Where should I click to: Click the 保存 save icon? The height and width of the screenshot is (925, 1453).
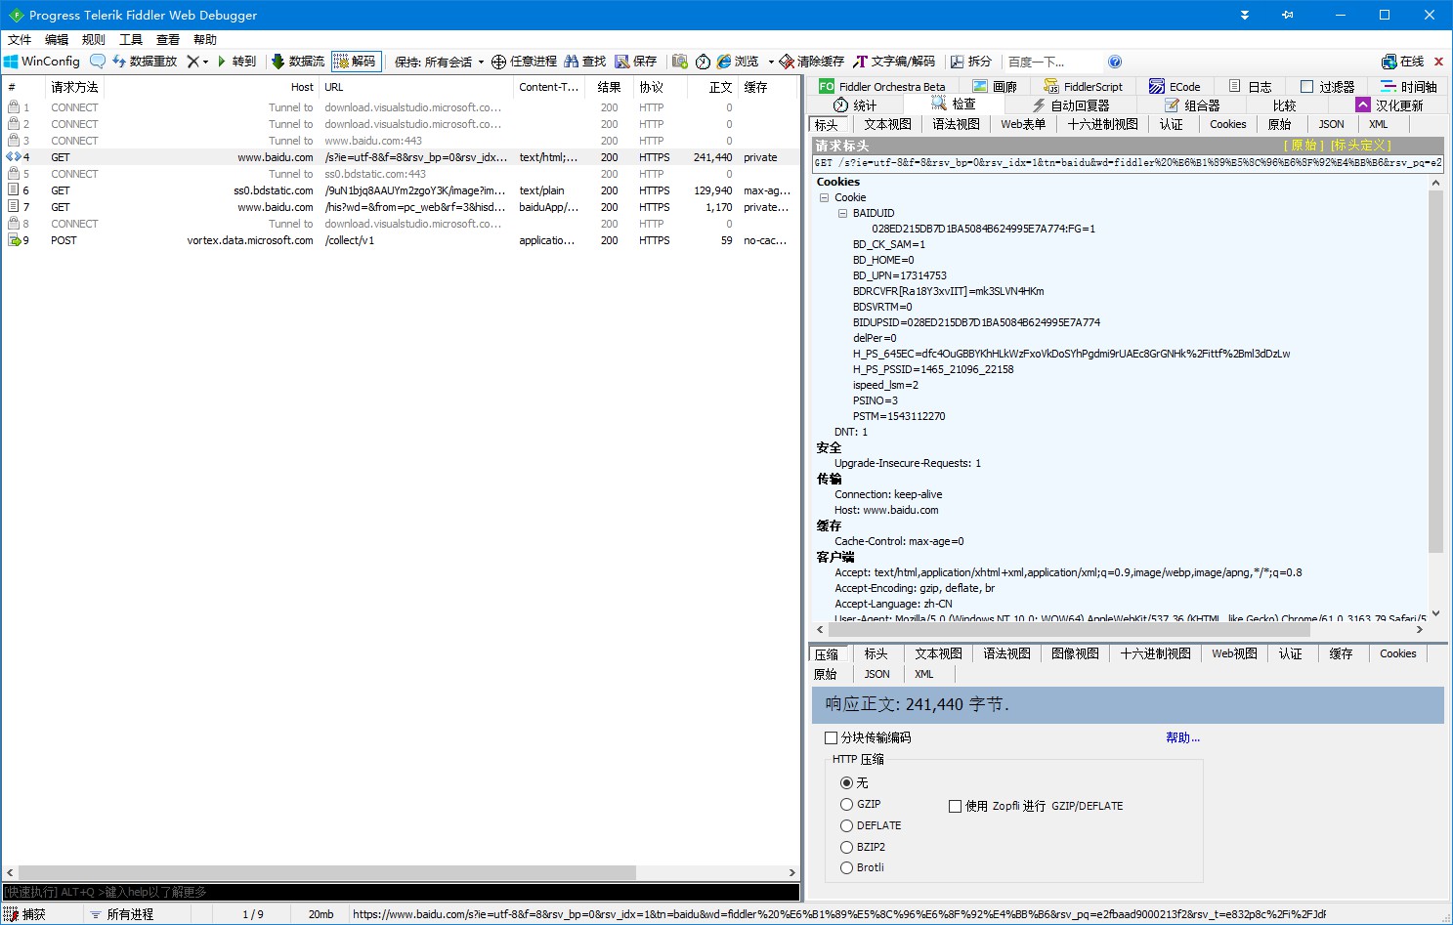621,62
